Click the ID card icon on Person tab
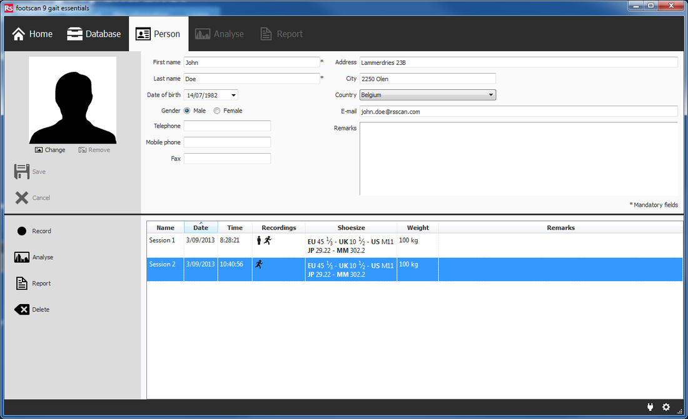 pos(143,34)
